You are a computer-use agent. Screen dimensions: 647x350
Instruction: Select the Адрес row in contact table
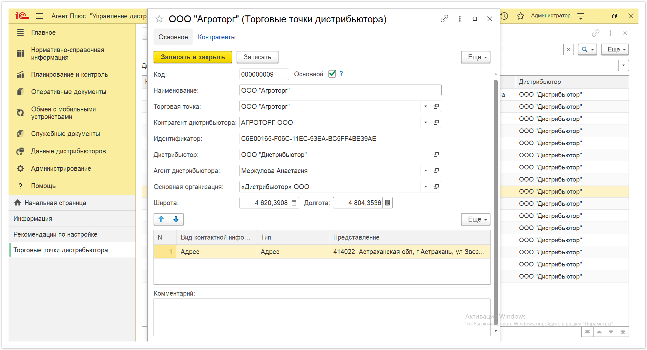322,252
